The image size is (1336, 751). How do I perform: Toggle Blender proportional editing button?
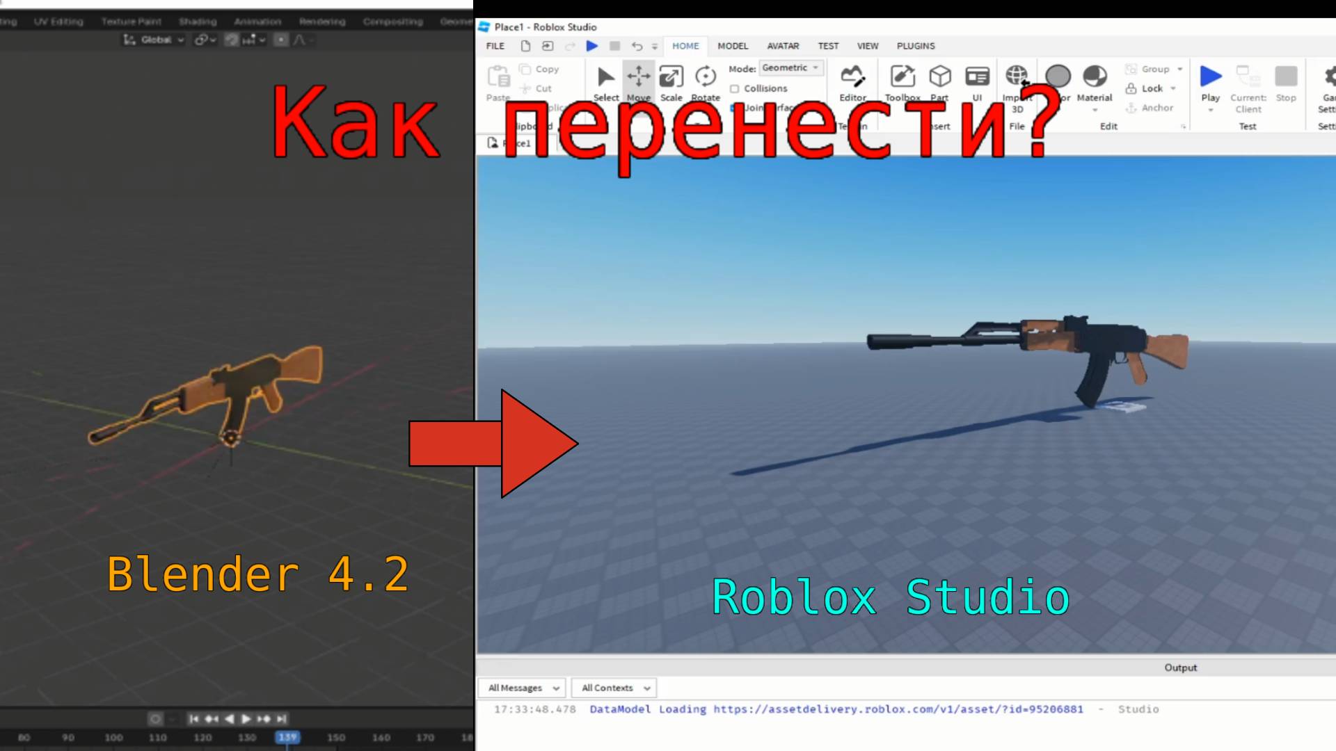[280, 40]
